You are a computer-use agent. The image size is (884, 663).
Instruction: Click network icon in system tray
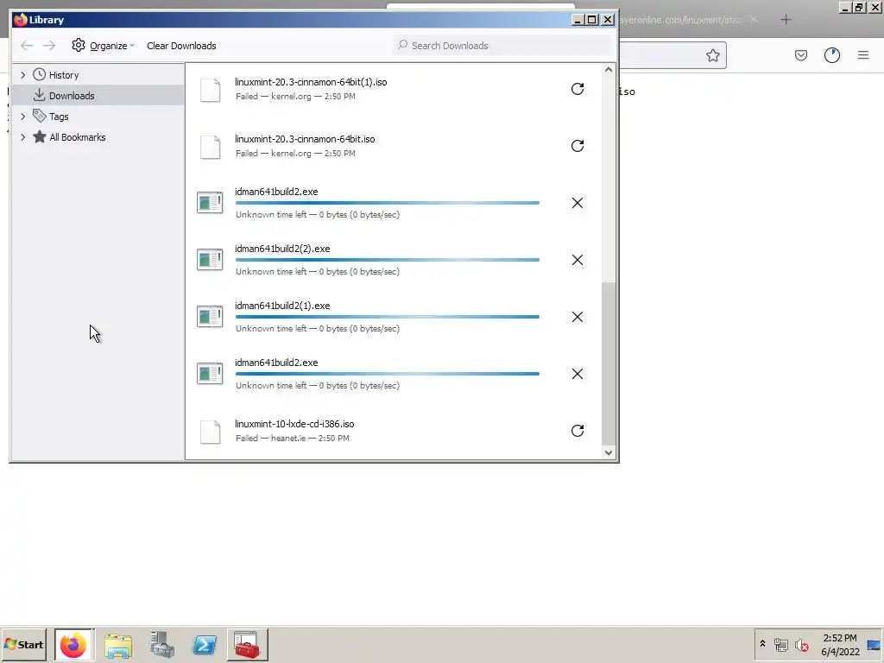pos(781,645)
